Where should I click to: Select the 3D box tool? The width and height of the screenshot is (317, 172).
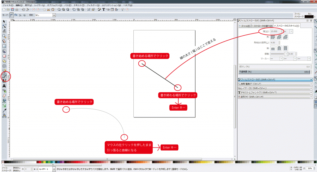click(4, 51)
